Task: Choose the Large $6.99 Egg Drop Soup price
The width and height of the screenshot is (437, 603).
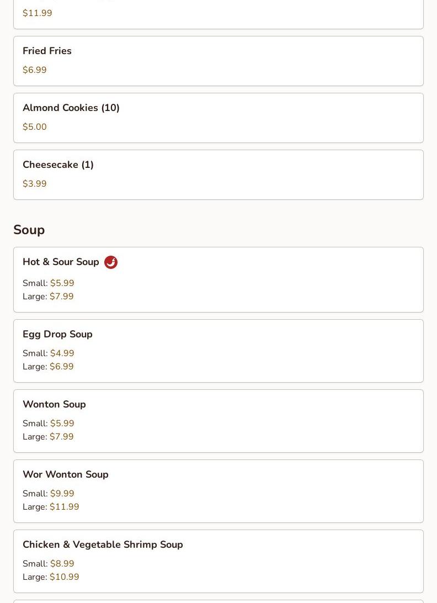Action: (61, 367)
